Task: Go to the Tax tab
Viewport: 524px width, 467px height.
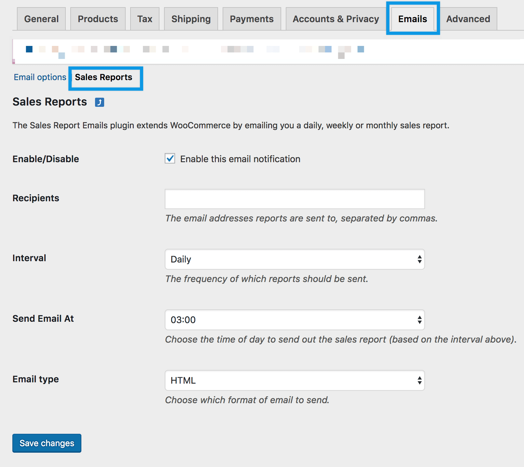Action: [145, 19]
